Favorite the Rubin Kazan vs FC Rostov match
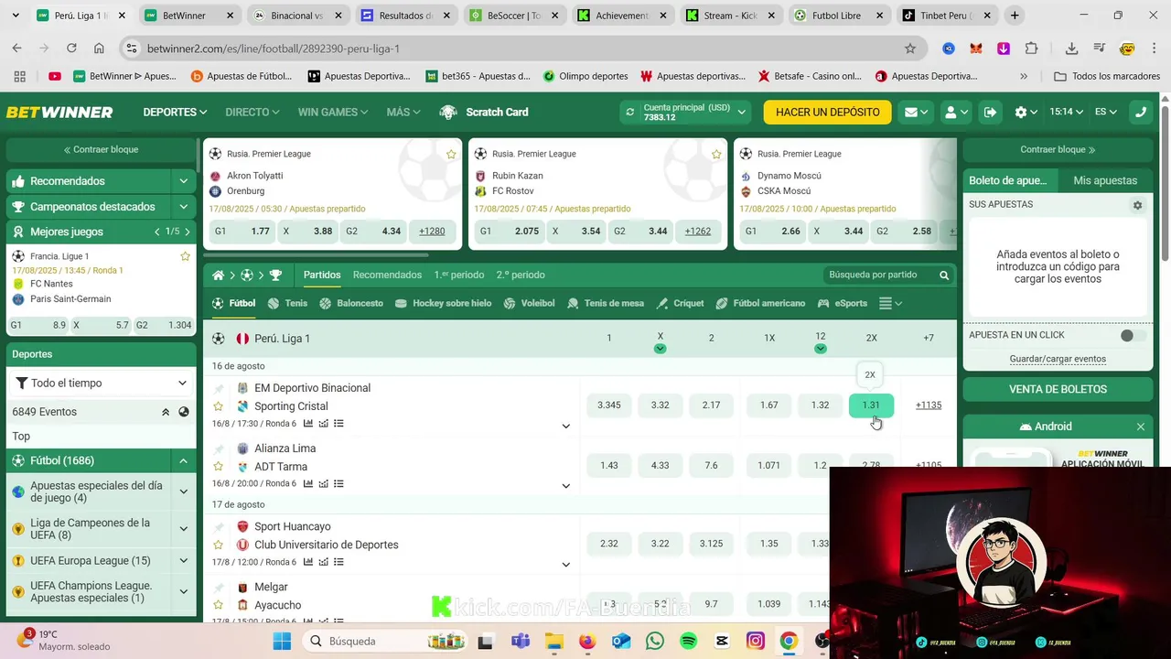 coord(716,154)
